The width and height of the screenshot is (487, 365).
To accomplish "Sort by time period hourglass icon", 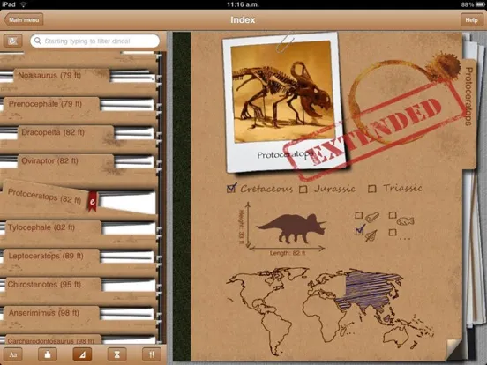I will click(x=116, y=354).
